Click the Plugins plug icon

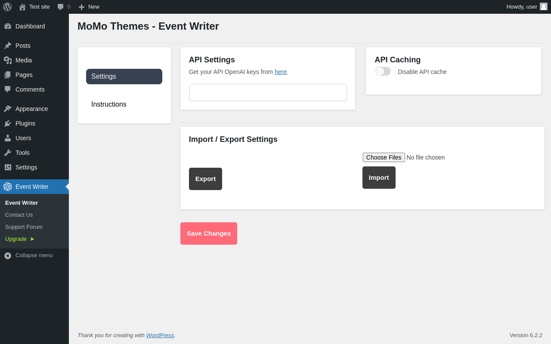[8, 123]
